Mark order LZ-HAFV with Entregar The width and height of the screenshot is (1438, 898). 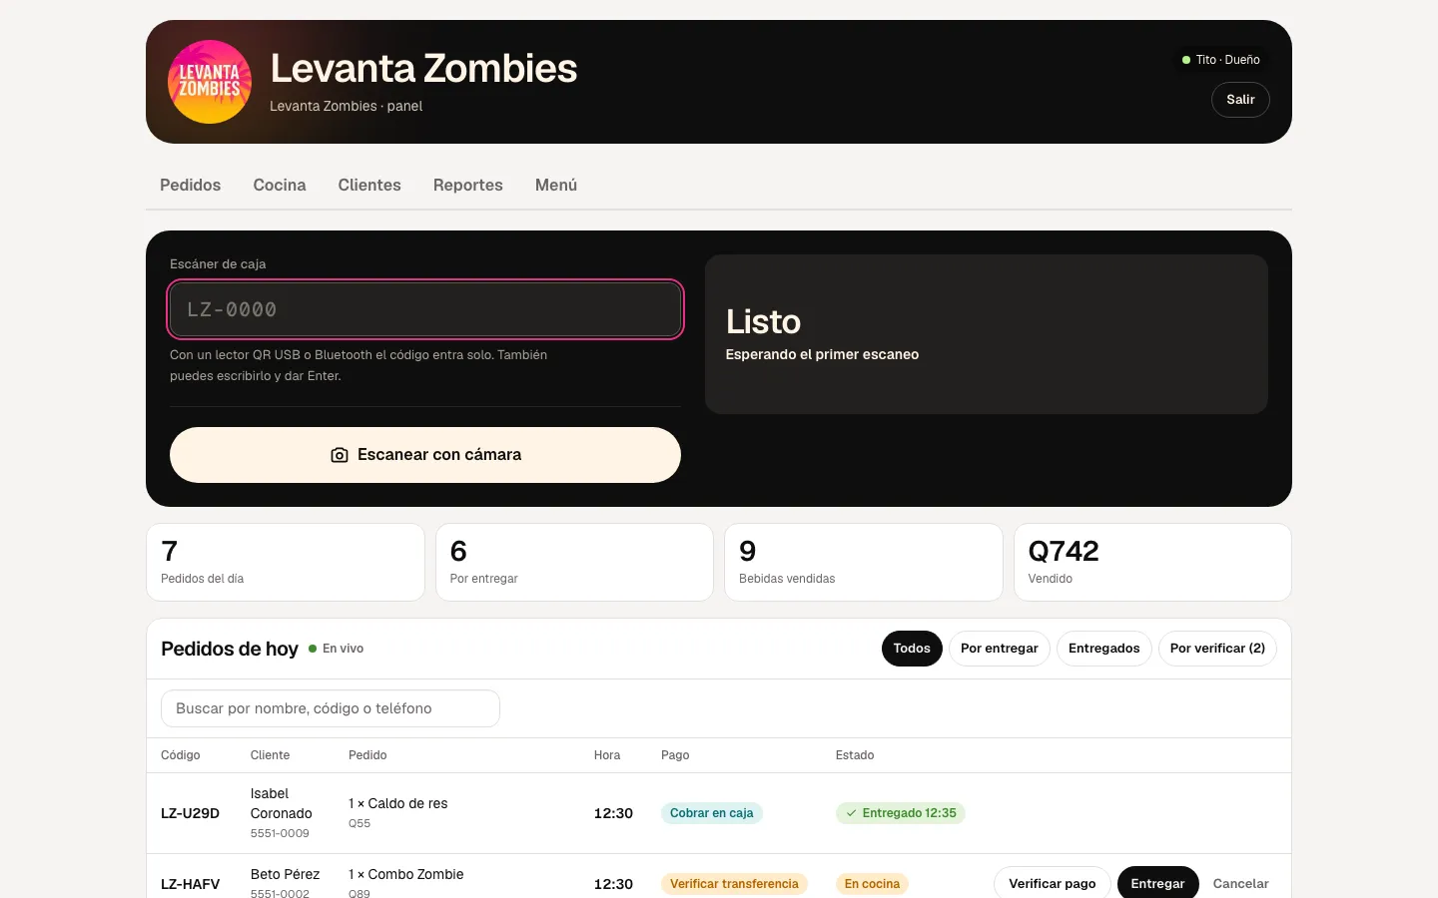click(1158, 884)
